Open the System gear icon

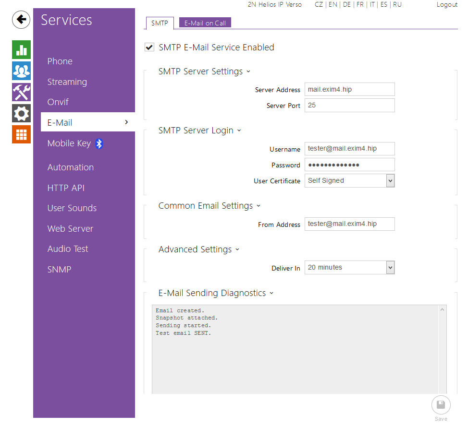pos(22,114)
